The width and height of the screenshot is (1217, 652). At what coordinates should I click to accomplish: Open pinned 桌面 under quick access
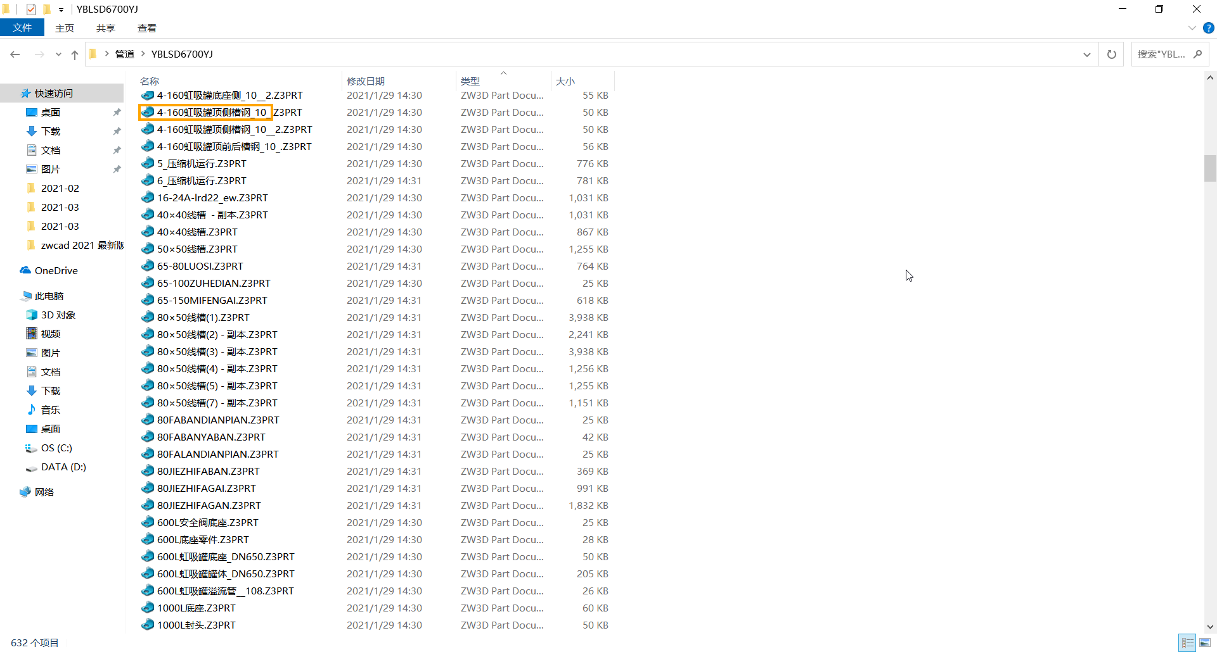51,112
